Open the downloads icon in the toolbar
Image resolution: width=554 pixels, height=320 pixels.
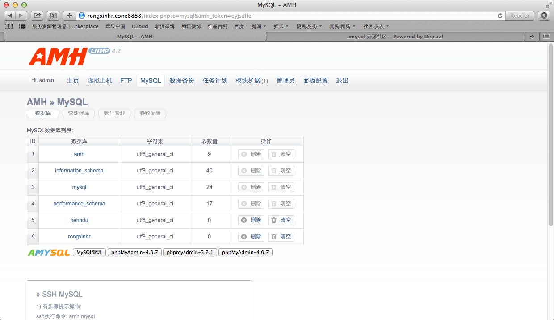point(544,16)
